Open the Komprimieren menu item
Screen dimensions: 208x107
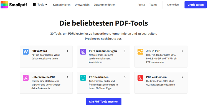click(62, 5)
